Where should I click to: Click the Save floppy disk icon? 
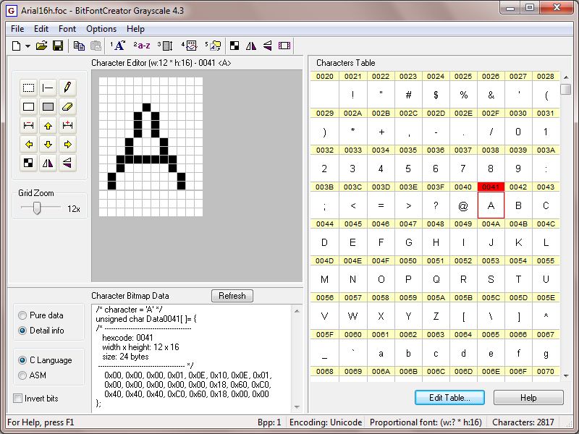58,46
